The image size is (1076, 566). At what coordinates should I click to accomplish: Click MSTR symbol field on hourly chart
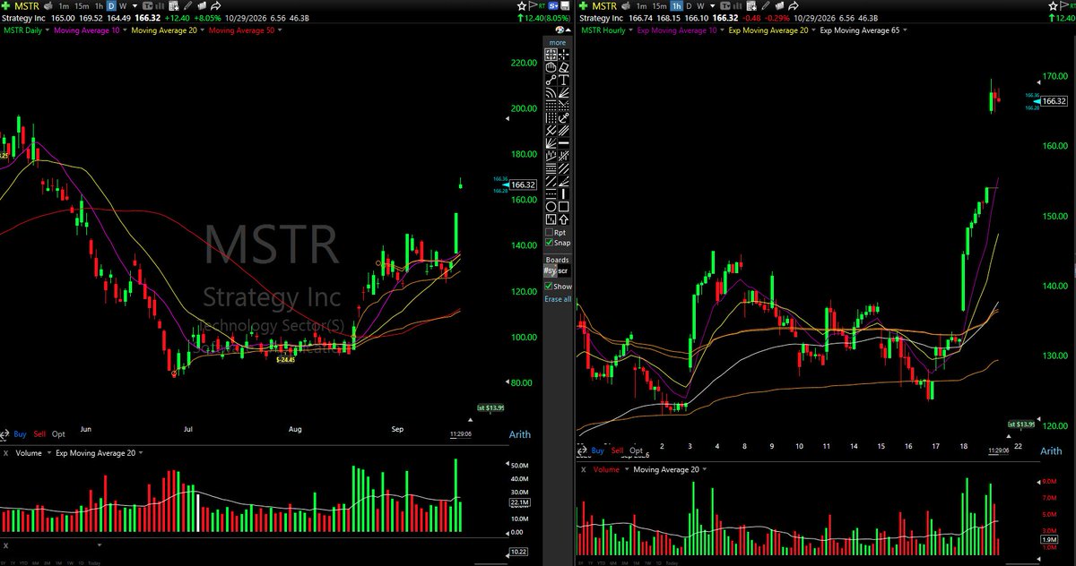(604, 6)
